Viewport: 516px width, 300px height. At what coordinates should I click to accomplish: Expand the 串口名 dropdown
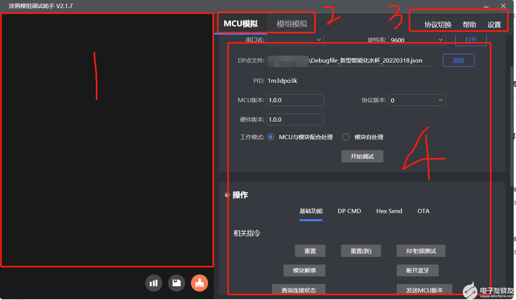click(x=295, y=40)
